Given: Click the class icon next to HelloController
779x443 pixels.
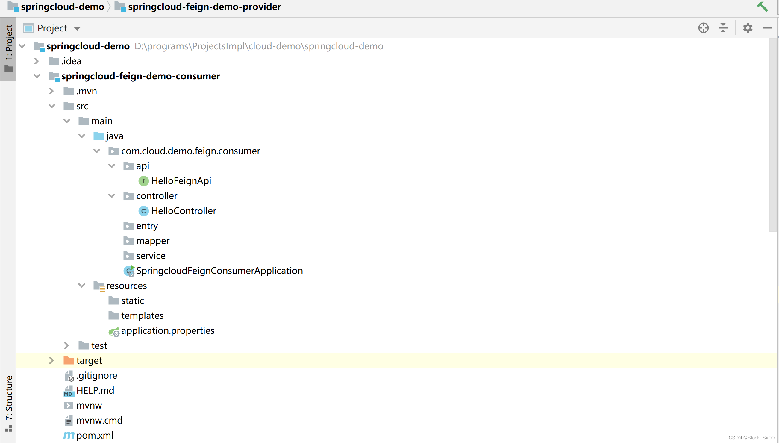Looking at the screenshot, I should [143, 210].
